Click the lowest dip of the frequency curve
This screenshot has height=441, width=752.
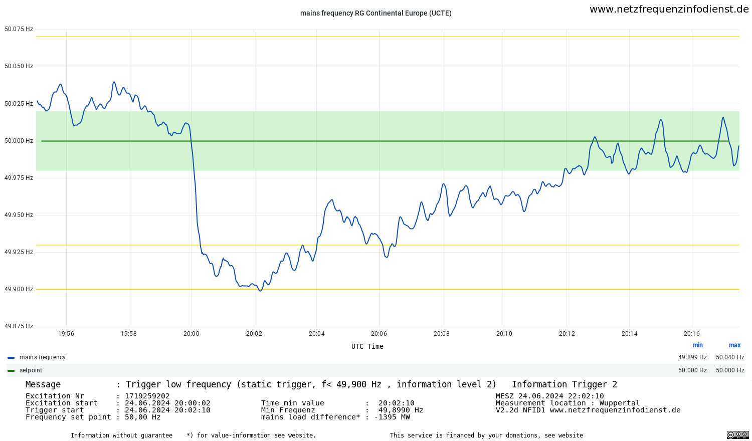[x=260, y=291]
